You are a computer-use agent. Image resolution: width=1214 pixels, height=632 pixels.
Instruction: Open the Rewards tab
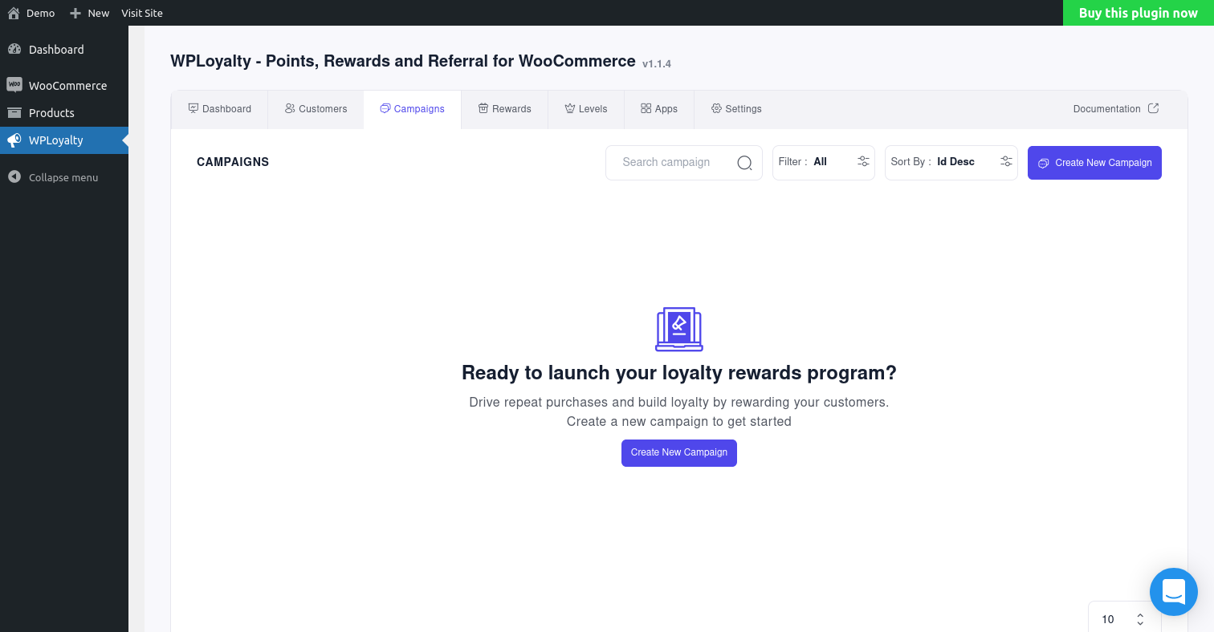click(x=505, y=109)
